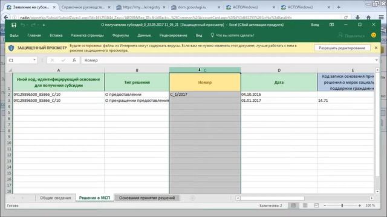Select column B header

tap(137, 70)
